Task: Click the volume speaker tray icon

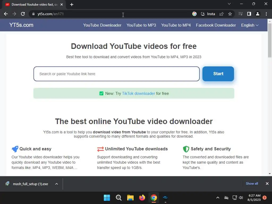Action: [241, 198]
